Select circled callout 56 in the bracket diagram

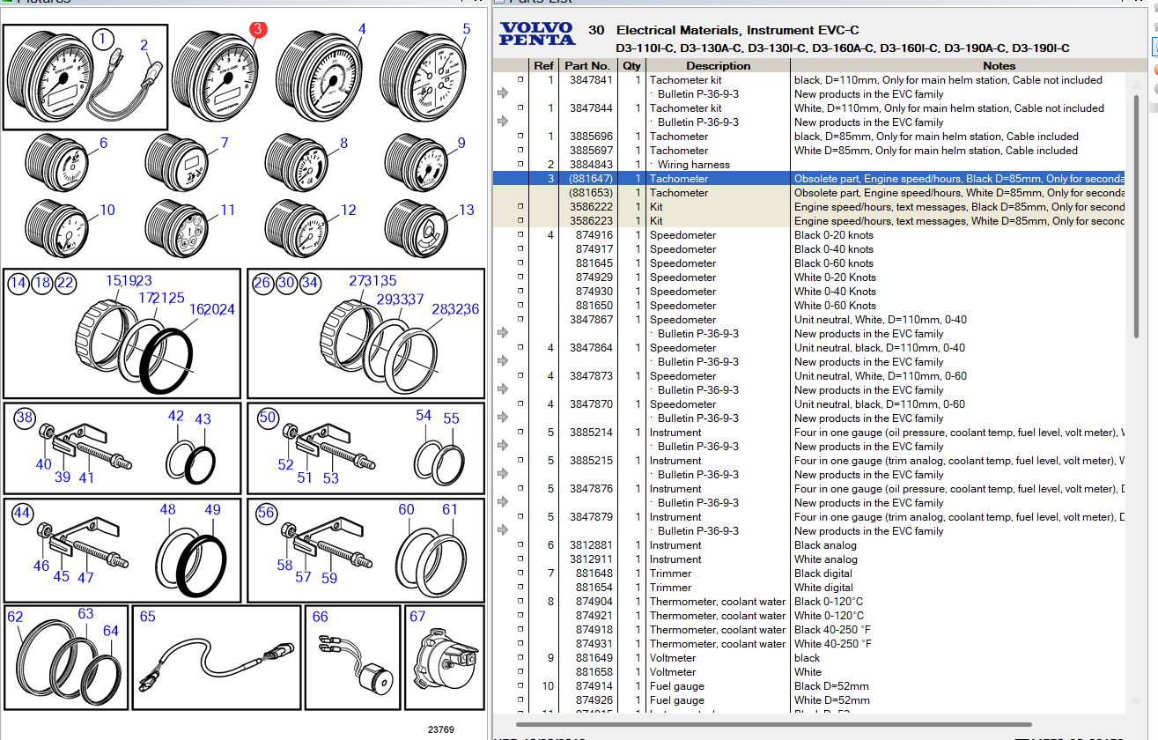(266, 513)
